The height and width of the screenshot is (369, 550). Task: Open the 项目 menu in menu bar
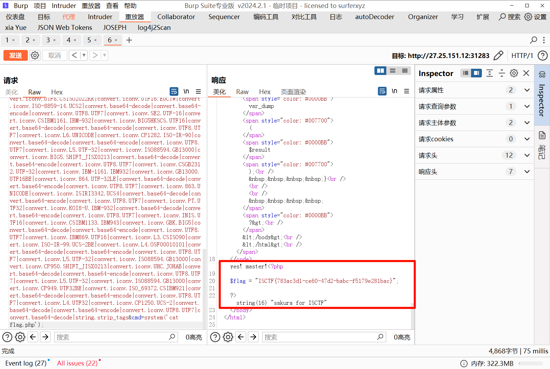click(40, 6)
